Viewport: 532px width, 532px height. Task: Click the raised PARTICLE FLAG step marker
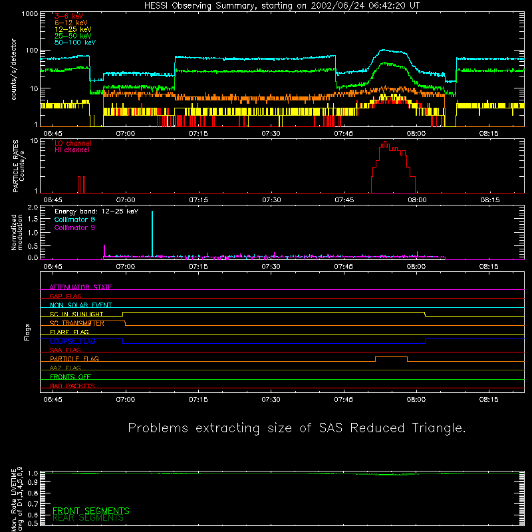391,358
